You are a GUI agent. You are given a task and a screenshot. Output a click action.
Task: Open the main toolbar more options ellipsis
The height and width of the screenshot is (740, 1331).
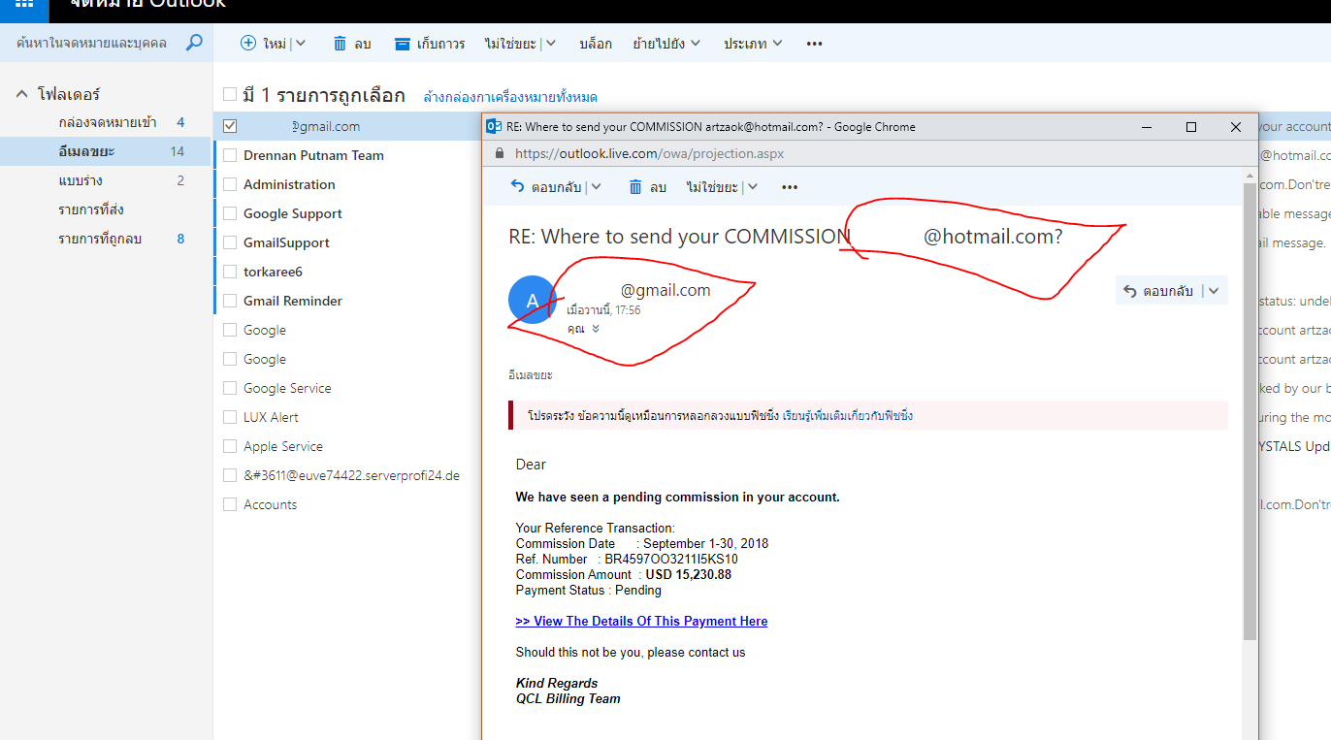pos(815,44)
